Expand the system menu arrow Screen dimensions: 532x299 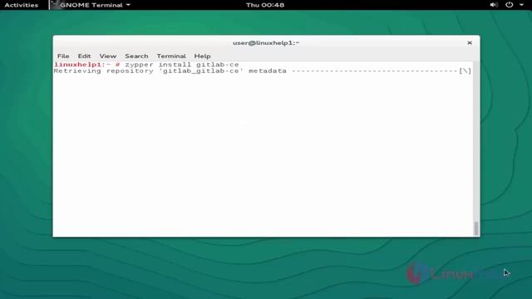click(521, 5)
